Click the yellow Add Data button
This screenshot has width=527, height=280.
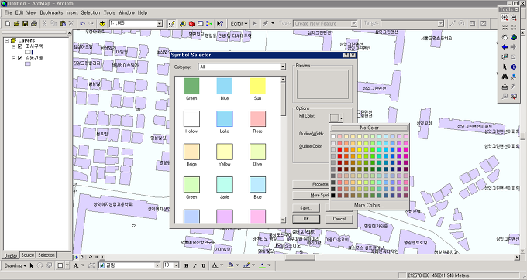click(x=102, y=23)
